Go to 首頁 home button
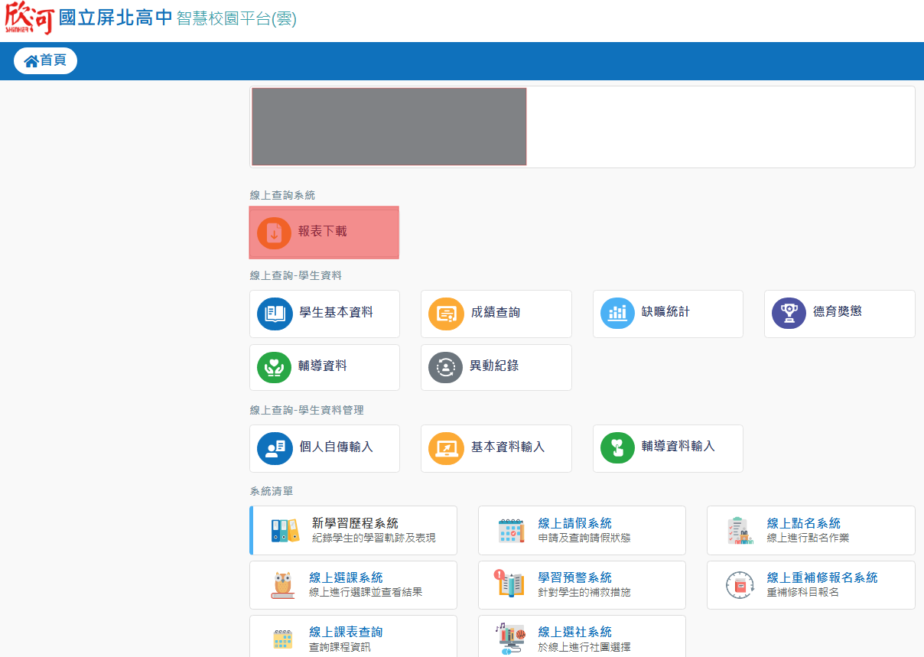924x657 pixels. 45,60
